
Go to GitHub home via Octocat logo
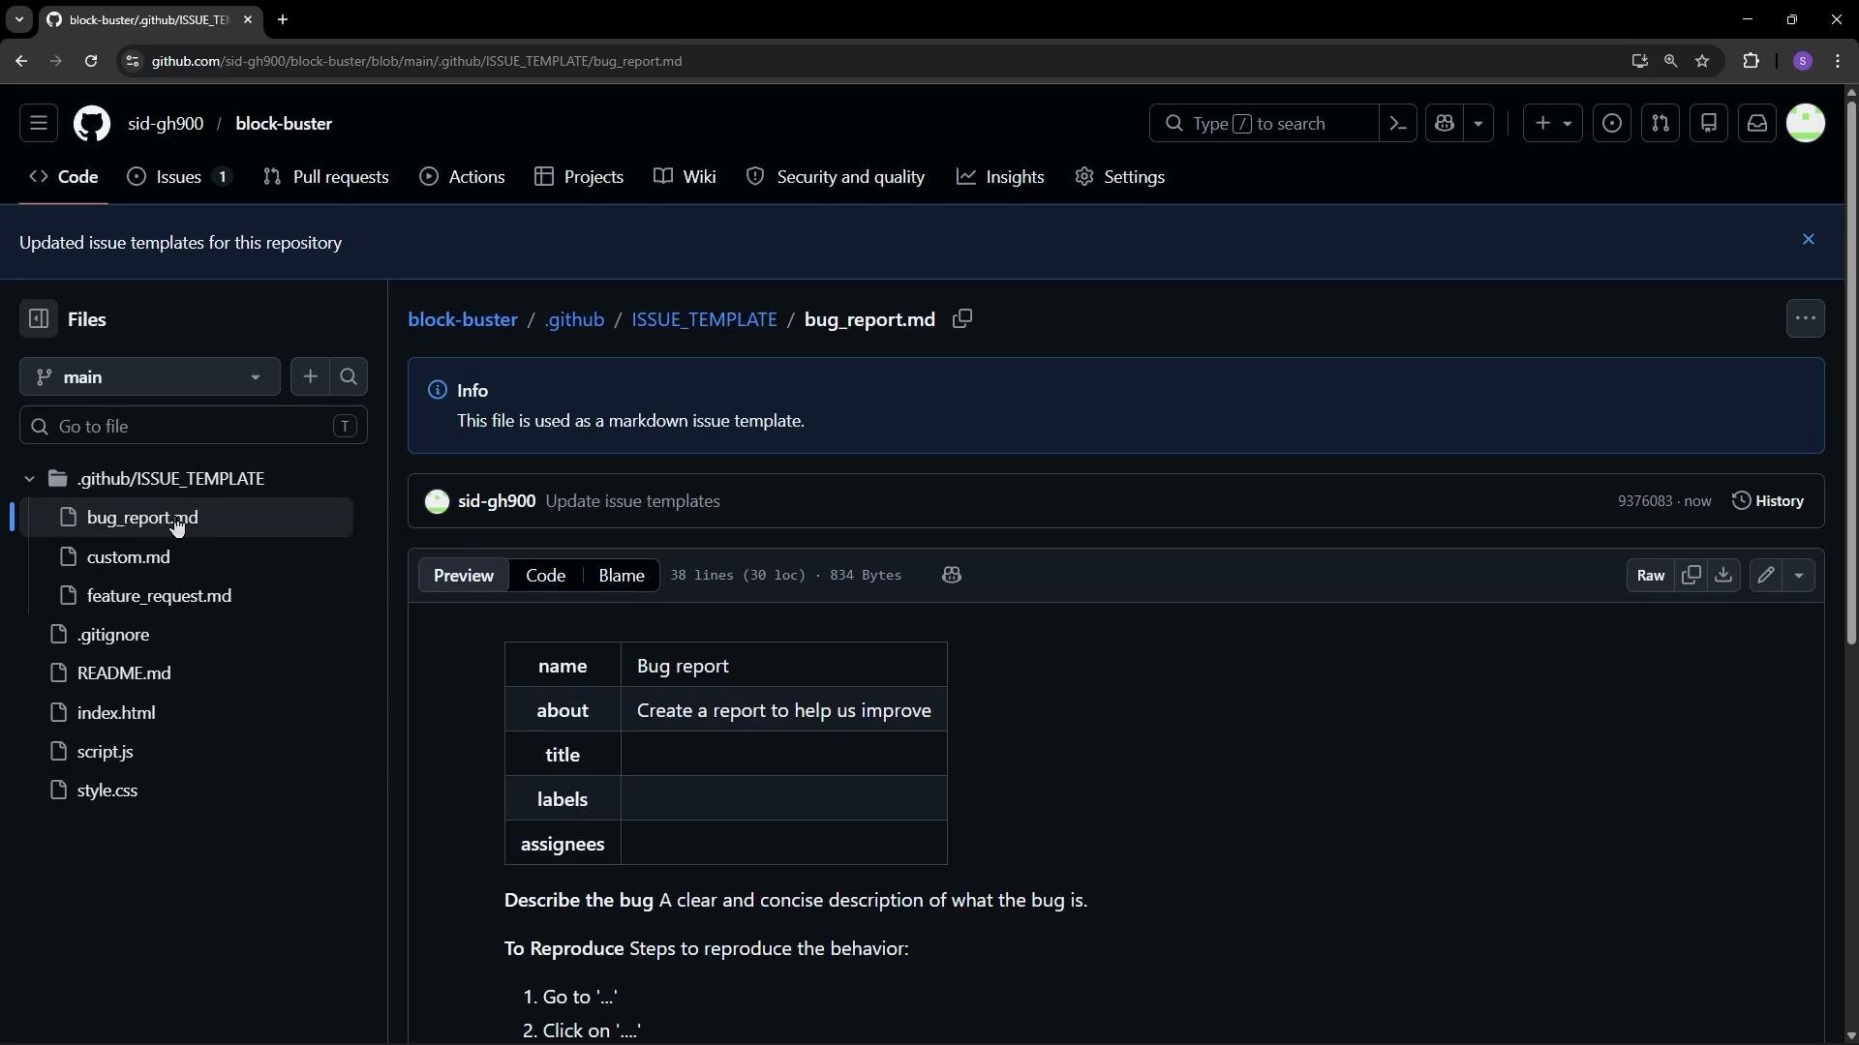click(92, 124)
